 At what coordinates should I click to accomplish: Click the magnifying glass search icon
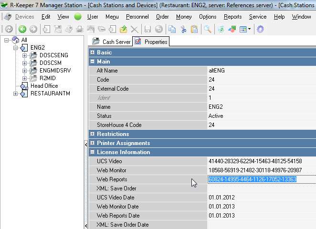pos(208,29)
